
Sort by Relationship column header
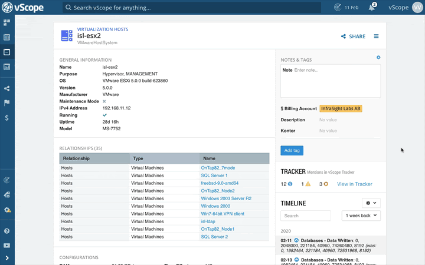click(94, 158)
